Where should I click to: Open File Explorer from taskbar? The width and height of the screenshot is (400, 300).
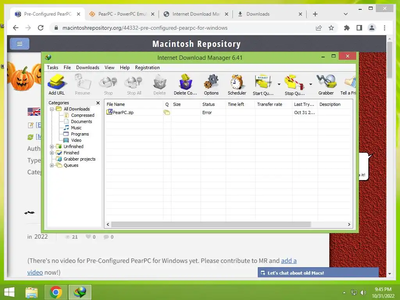(32, 292)
